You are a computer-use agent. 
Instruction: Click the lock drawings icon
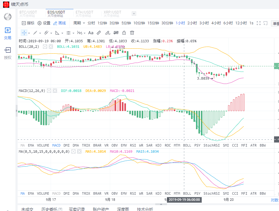pyautogui.click(x=124, y=33)
